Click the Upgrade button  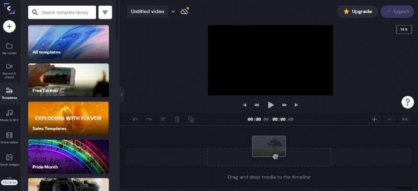point(357,12)
